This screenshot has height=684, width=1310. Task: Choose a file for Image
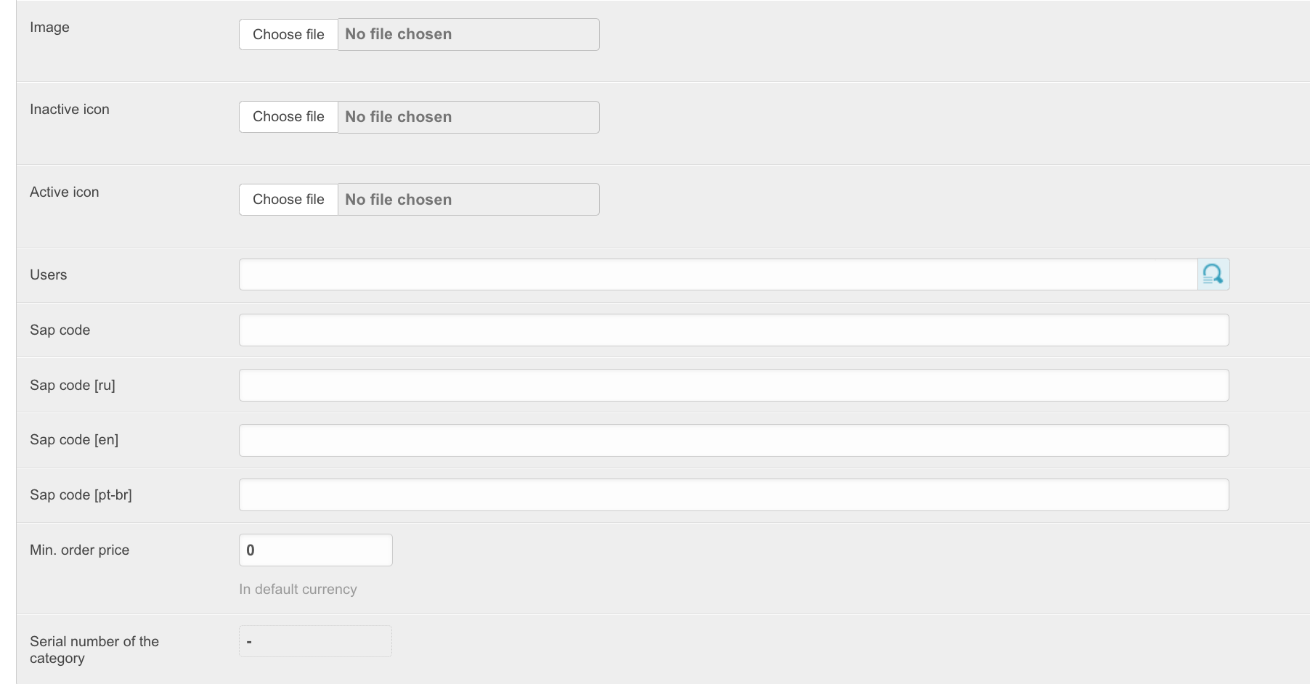click(288, 35)
